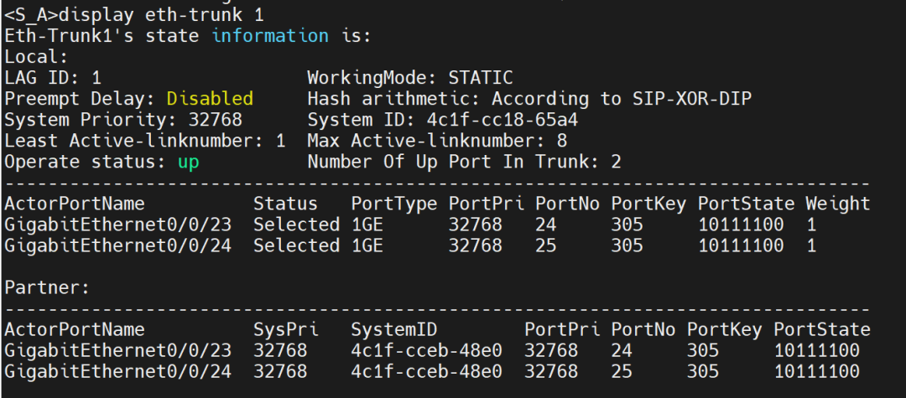This screenshot has width=906, height=398.
Task: Click 'System Priority: 32768' text
Action: pos(123,120)
